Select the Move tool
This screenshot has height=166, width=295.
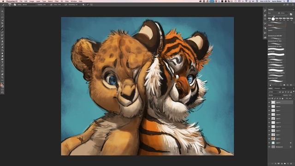point(2,11)
